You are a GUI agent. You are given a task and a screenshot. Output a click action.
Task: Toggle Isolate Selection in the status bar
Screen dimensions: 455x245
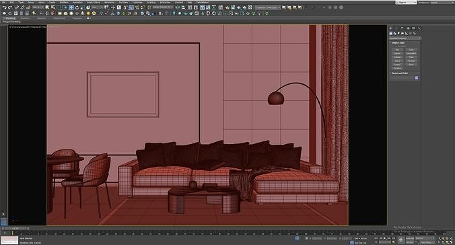tap(297, 238)
